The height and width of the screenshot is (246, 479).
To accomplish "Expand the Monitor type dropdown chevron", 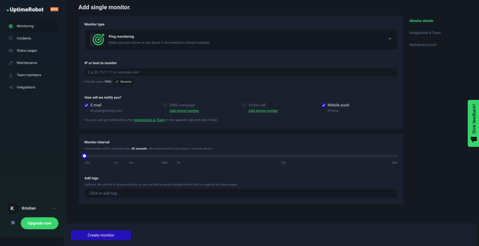I will tap(390, 39).
